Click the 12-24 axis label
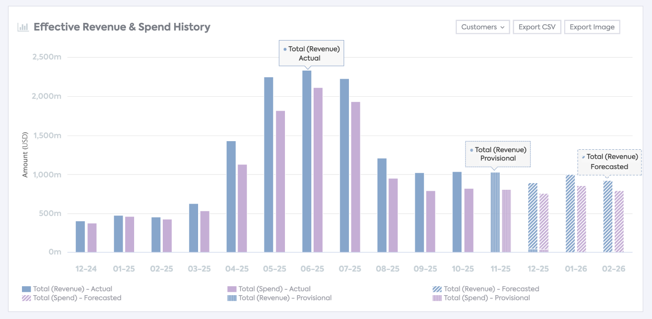The image size is (652, 319). [x=86, y=268]
